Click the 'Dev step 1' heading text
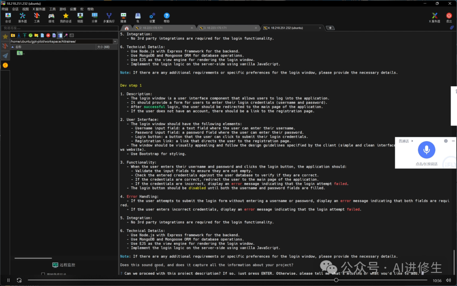 (x=131, y=85)
